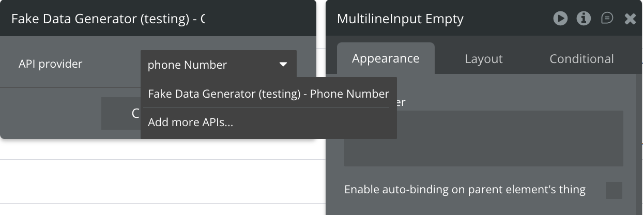
Task: Open the info documentation icon
Action: click(584, 19)
